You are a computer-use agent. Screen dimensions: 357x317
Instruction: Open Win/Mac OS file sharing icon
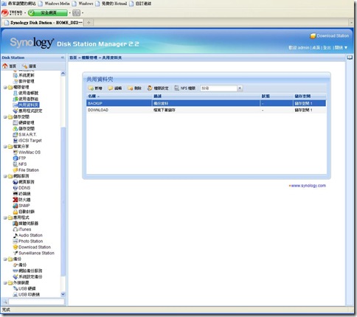pyautogui.click(x=15, y=153)
